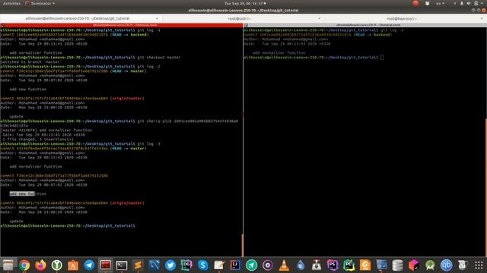Click 'git checkout master' command in left pane

[159, 58]
